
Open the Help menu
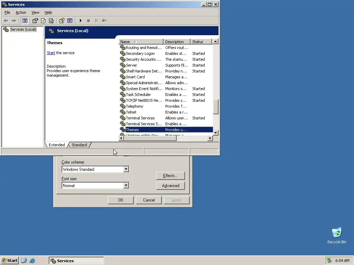tap(48, 12)
